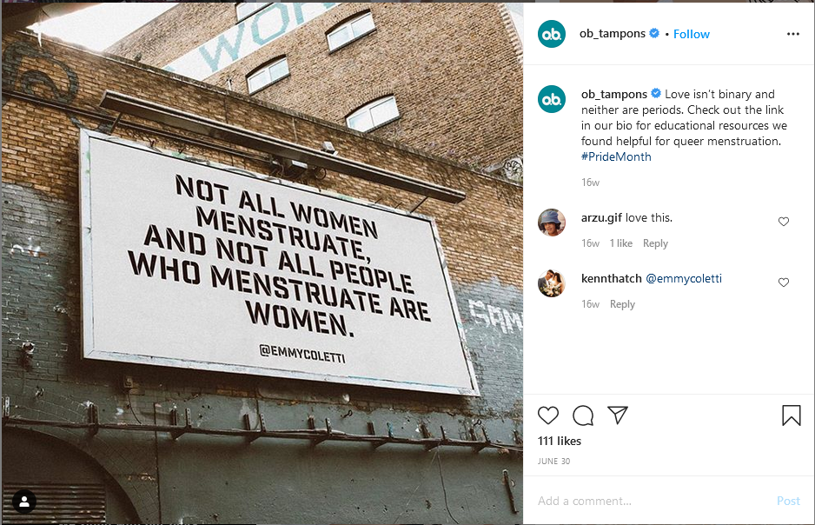Open the three-dot more options menu
This screenshot has height=525, width=815.
792,34
